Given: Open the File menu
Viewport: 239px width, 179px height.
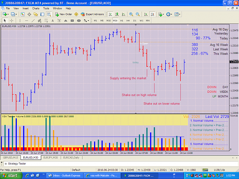Looking at the screenshot, I should click(8, 8).
